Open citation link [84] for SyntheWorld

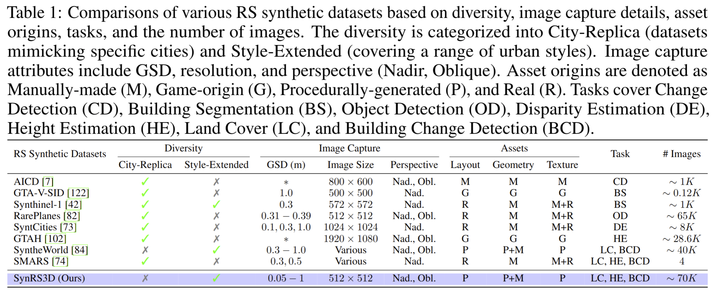(79, 250)
